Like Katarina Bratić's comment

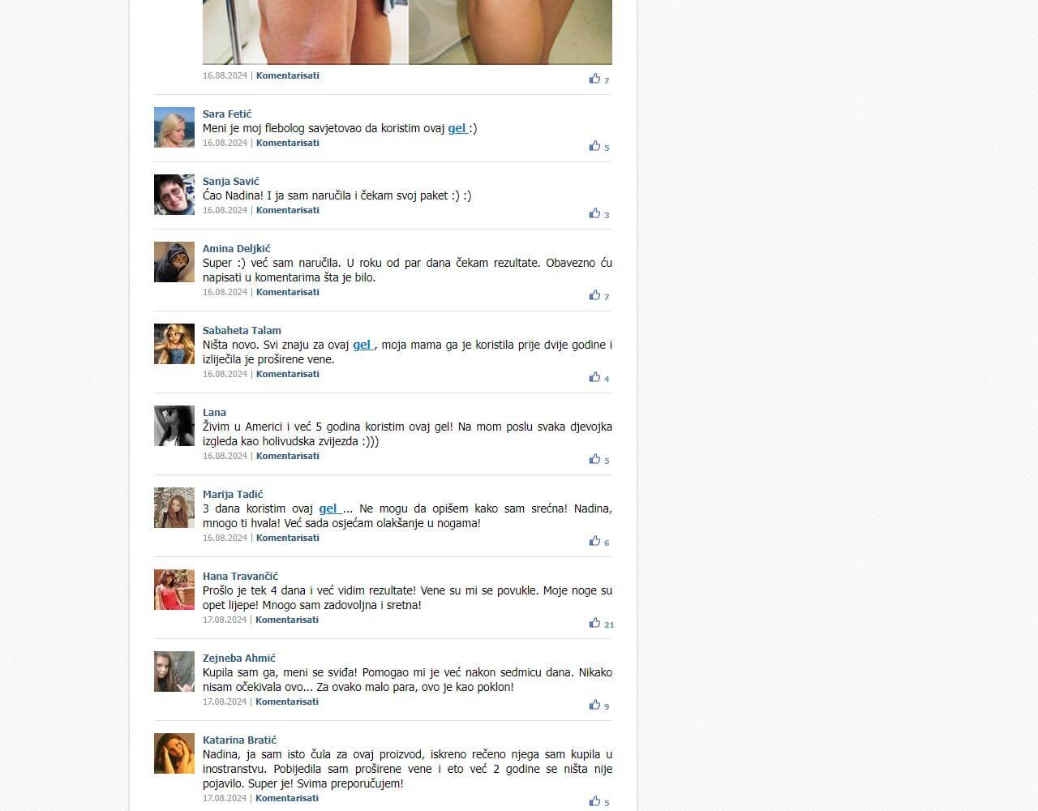click(594, 801)
